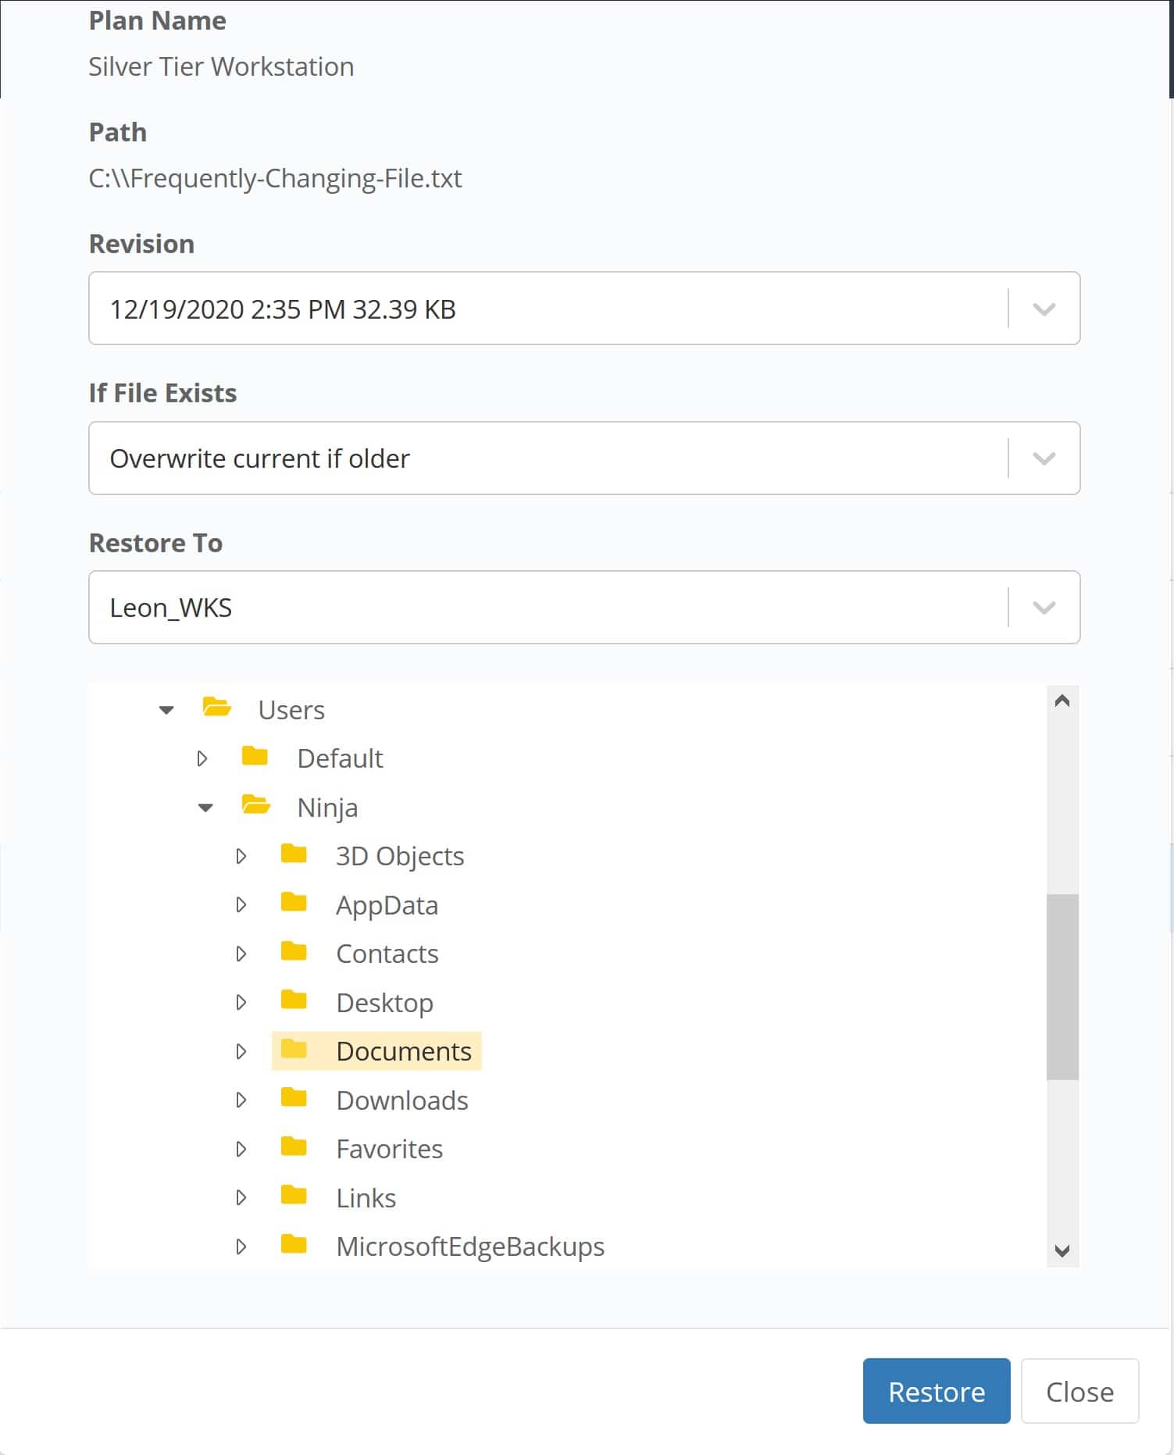Click the folder tree scroll down arrow

pos(1062,1250)
